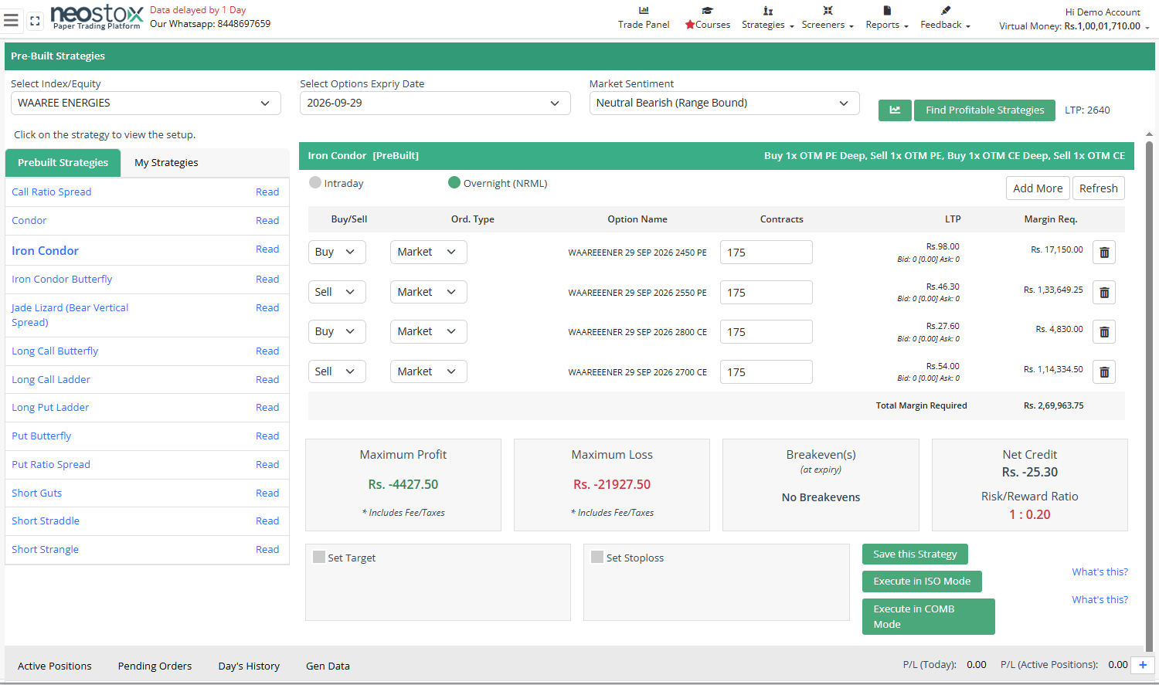Open Virtual Money account dropdown
This screenshot has width=1159, height=685.
(x=1074, y=26)
